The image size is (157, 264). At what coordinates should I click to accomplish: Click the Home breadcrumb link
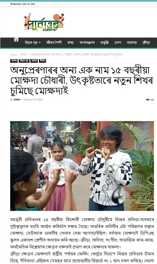pos(13,55)
